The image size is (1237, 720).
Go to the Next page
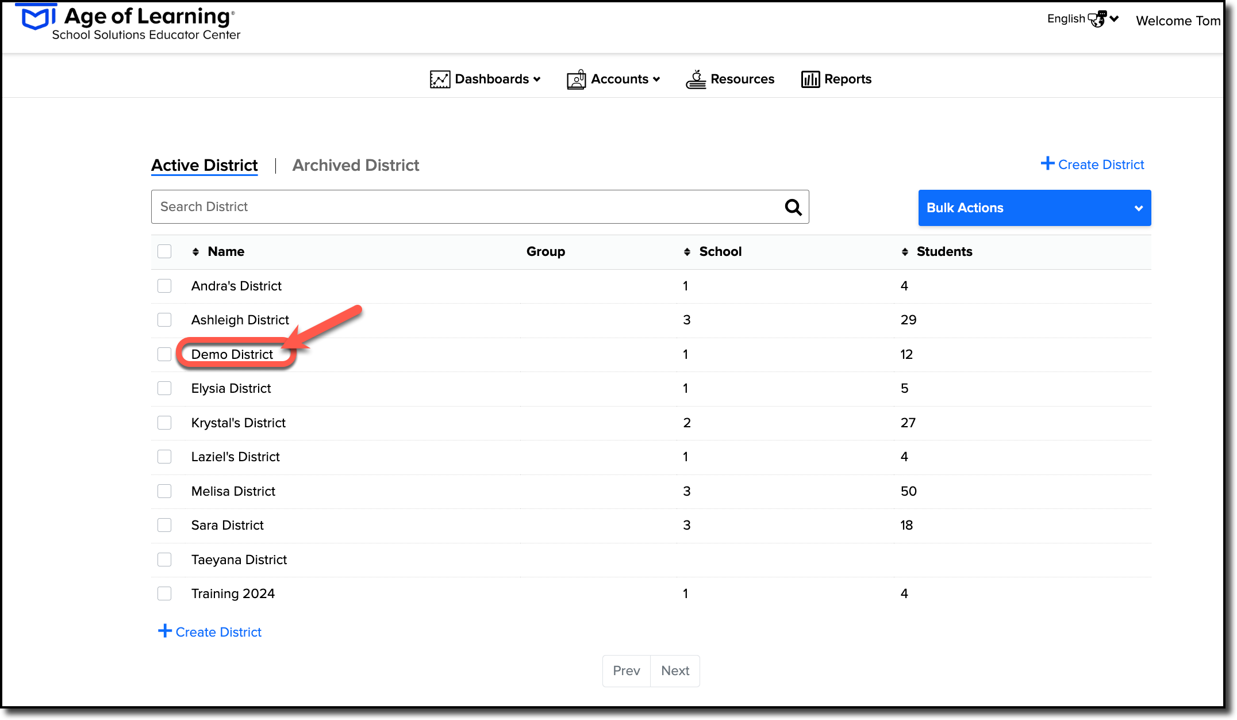point(675,671)
